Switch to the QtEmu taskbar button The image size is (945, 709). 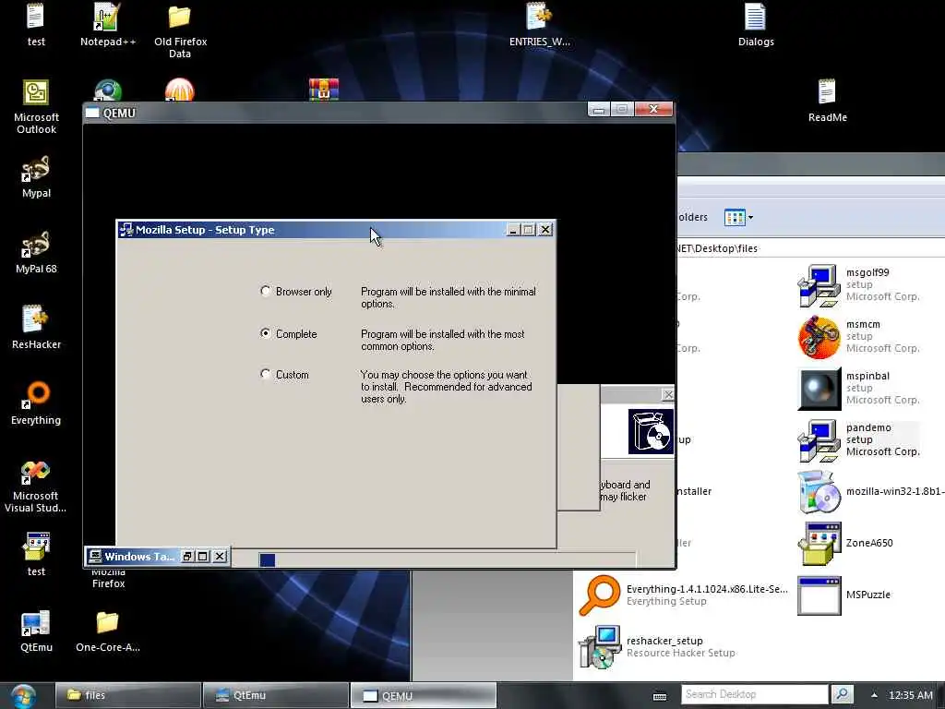[x=275, y=695]
